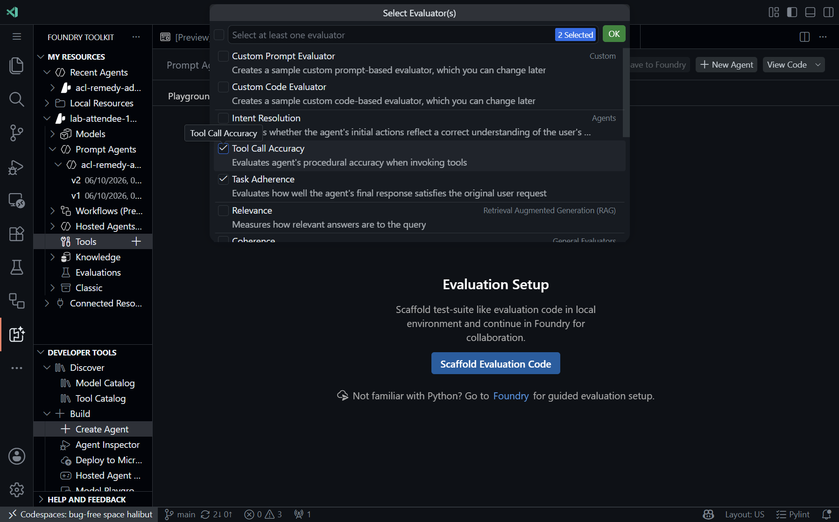Follow the Foundry link for guided setup
This screenshot has width=839, height=522.
[x=511, y=396]
